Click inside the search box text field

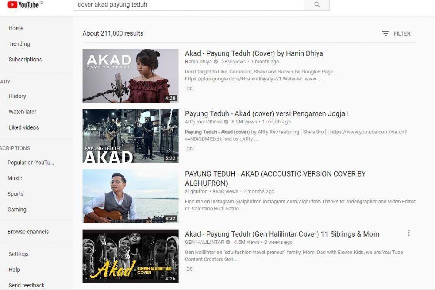[x=189, y=5]
